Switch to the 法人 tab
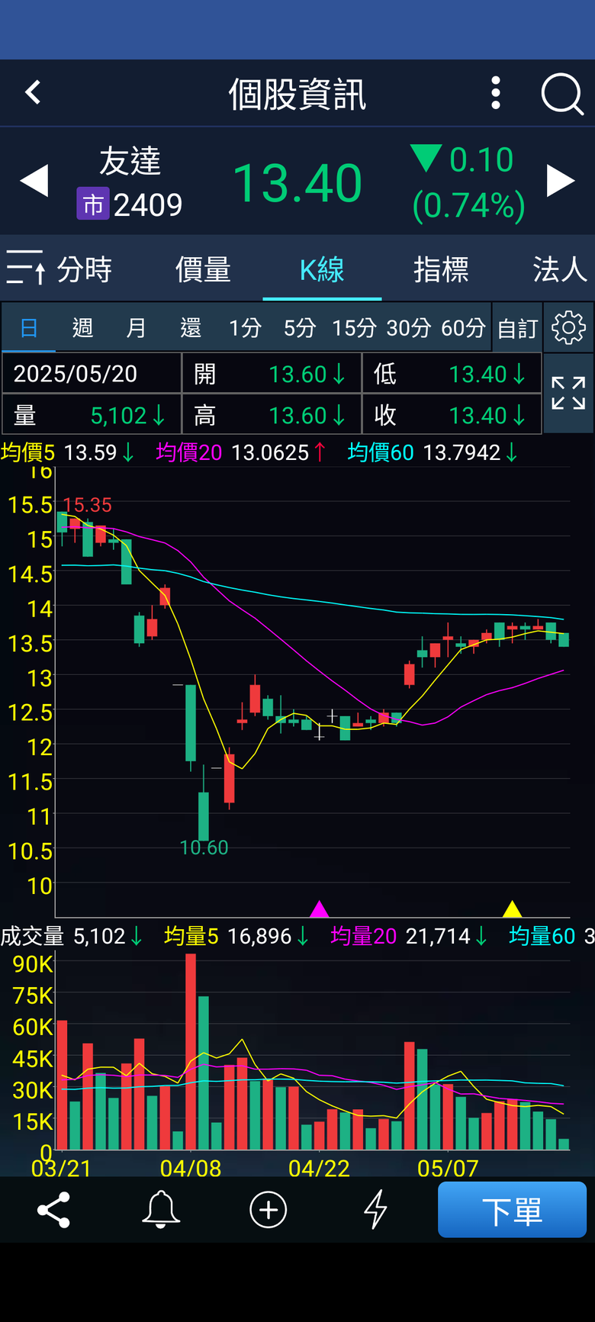The width and height of the screenshot is (595, 1322). point(560,269)
